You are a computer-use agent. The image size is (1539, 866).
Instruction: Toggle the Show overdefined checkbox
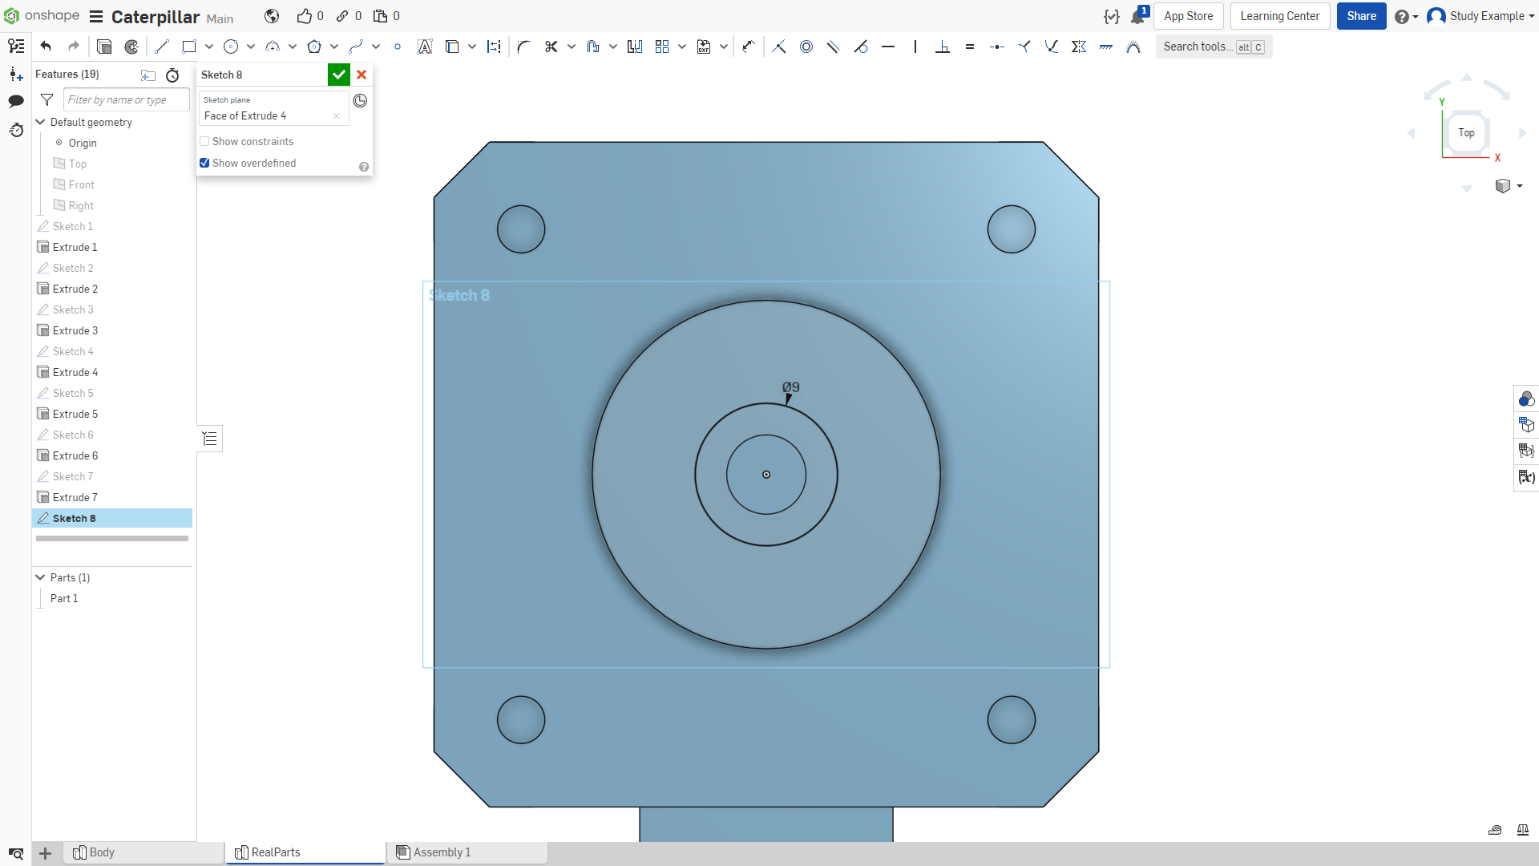204,163
